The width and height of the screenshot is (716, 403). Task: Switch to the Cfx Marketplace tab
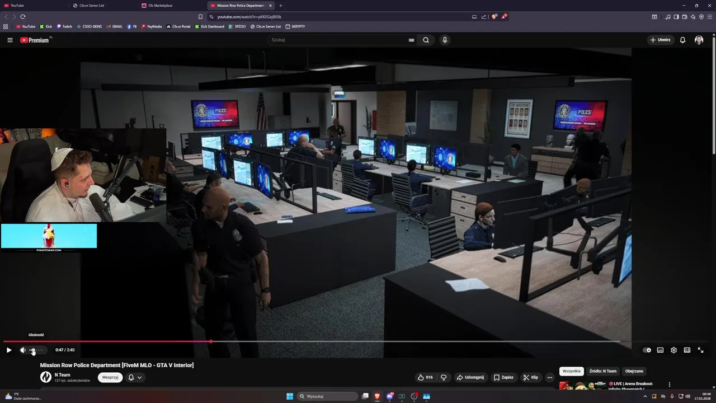tap(172, 5)
